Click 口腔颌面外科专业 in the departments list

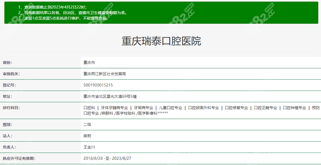[204, 108]
